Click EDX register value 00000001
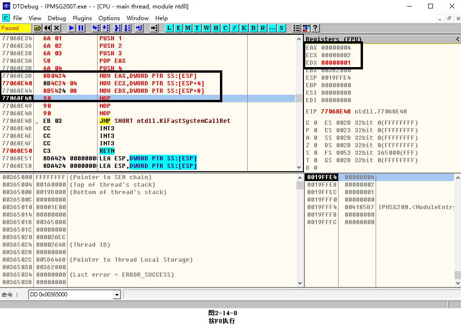Viewport: 461px width, 325px height. [336, 63]
